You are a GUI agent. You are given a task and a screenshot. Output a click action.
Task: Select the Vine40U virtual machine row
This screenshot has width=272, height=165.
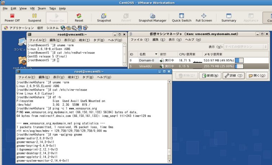click(x=199, y=66)
